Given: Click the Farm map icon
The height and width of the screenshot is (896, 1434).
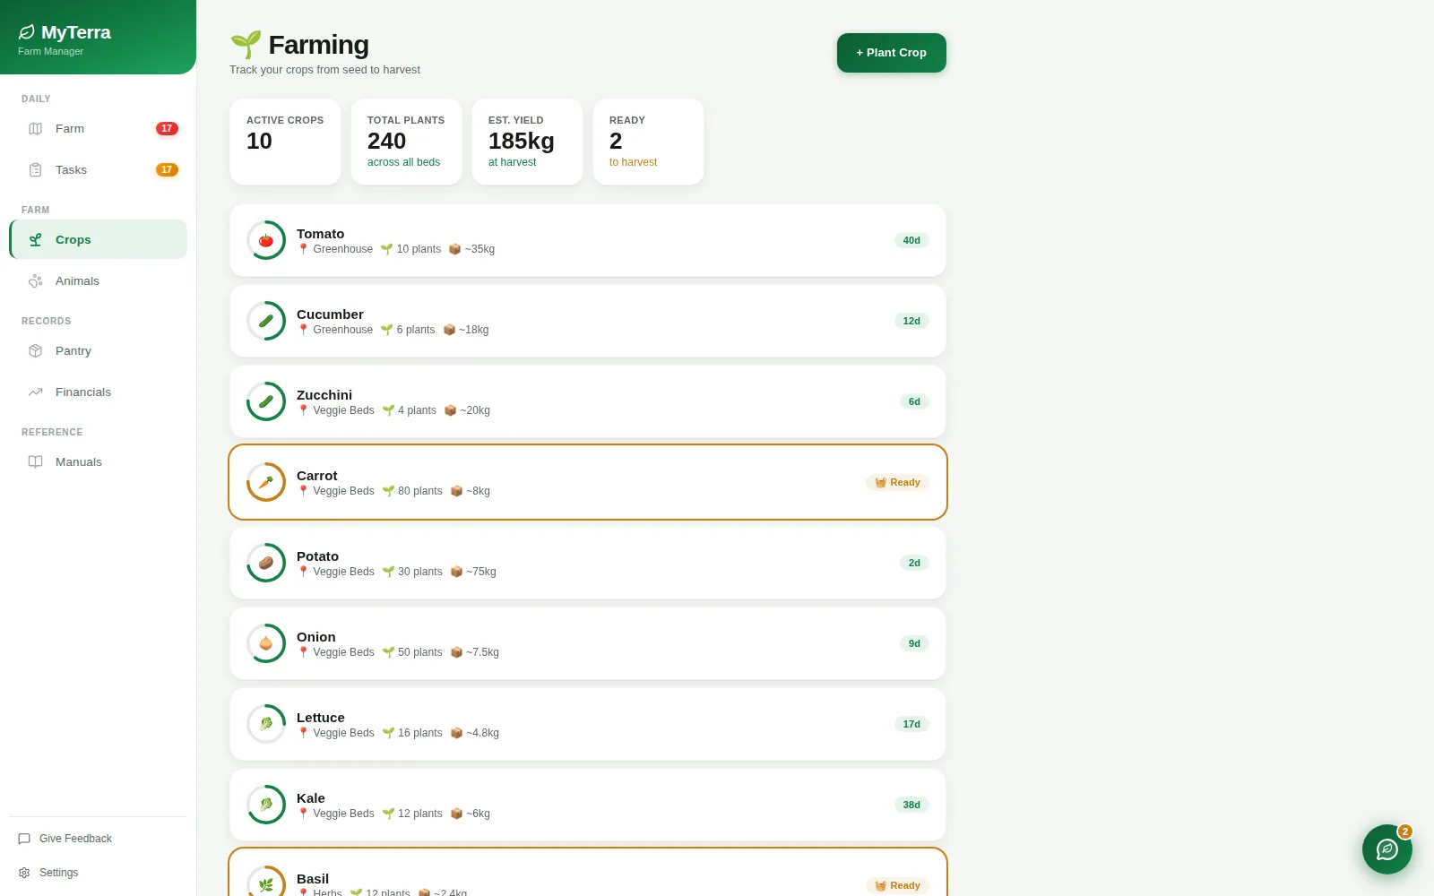Looking at the screenshot, I should 36,128.
